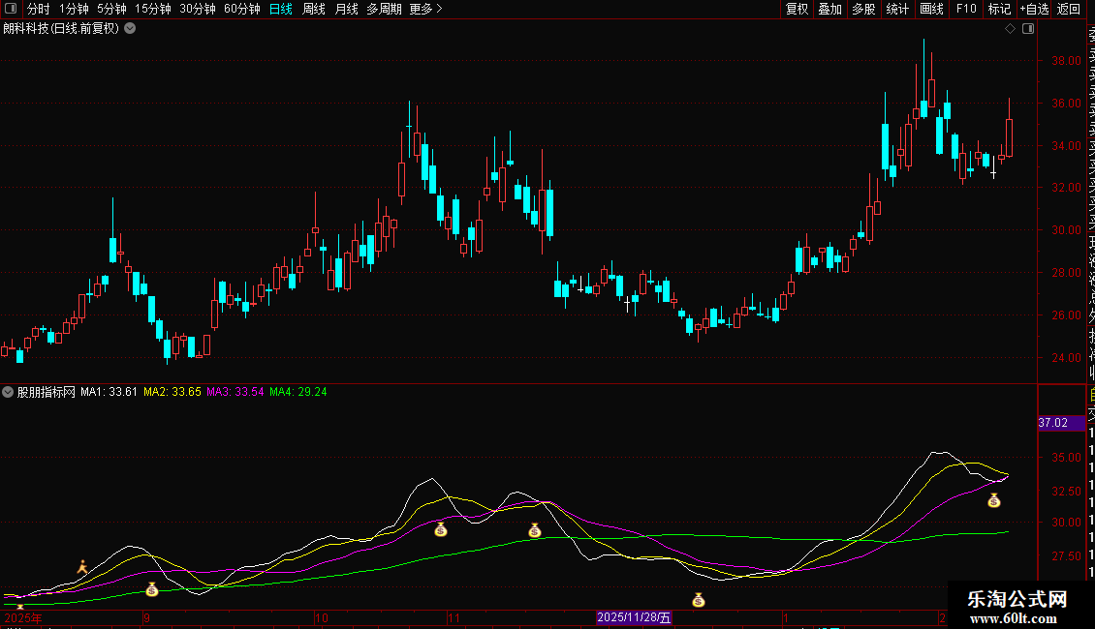Click the panel layout icon at top-left
Image resolution: width=1095 pixels, height=629 pixels.
tap(11, 9)
